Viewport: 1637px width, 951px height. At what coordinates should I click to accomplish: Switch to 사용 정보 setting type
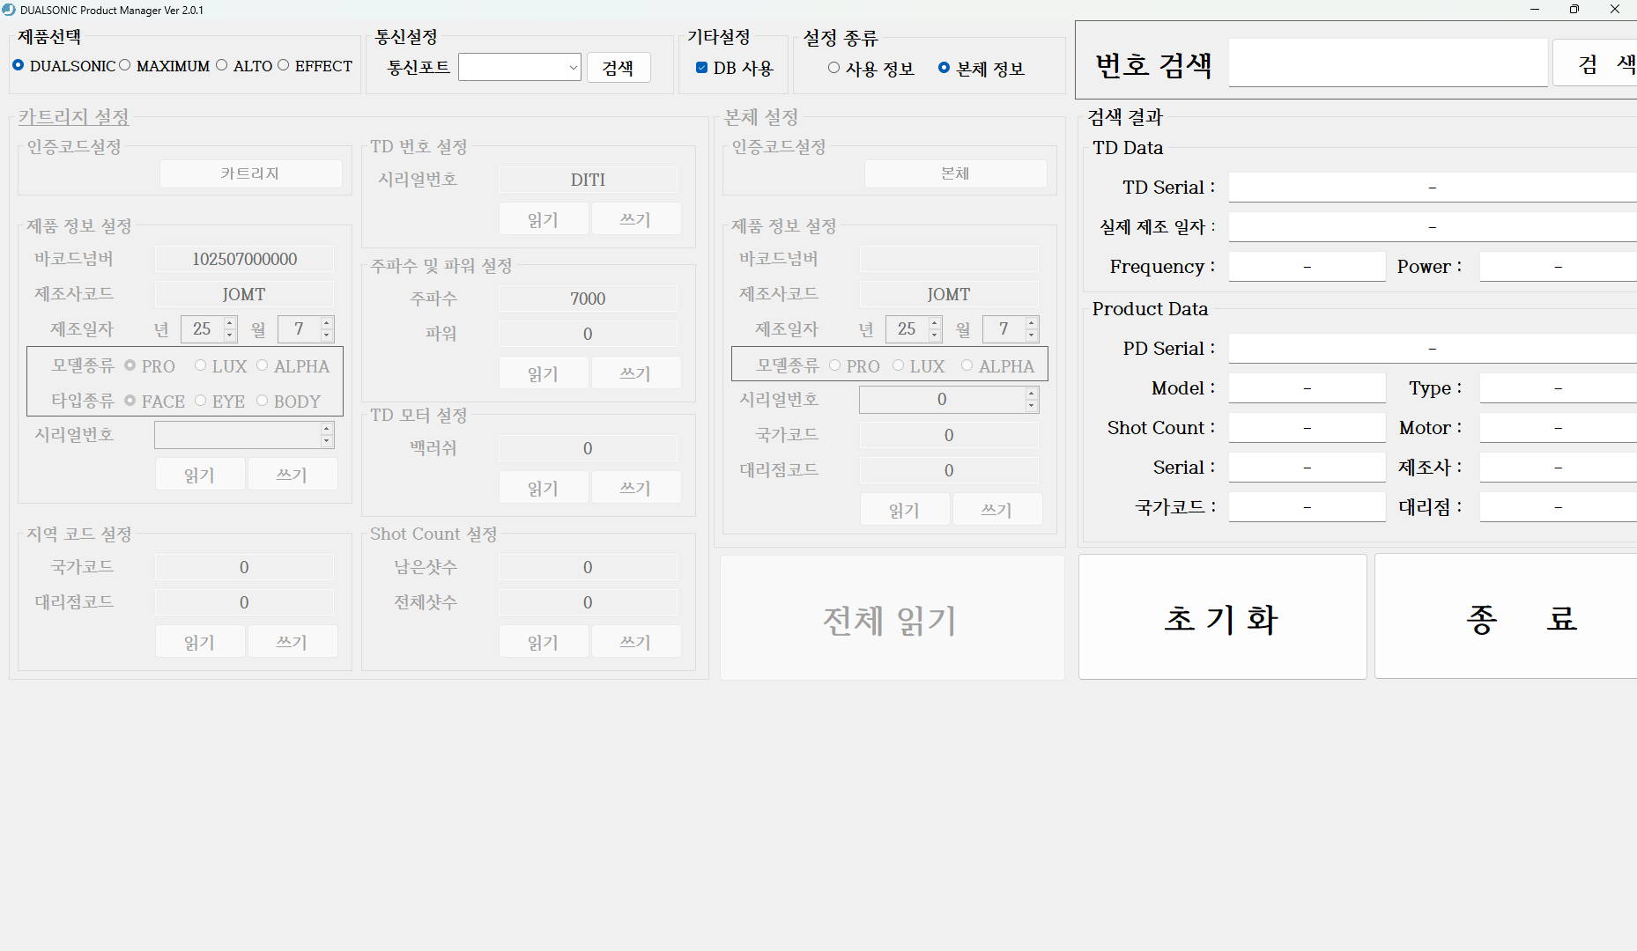832,68
